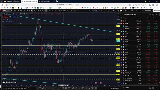Open the Стройка+агро layout name menu

(96, 10)
